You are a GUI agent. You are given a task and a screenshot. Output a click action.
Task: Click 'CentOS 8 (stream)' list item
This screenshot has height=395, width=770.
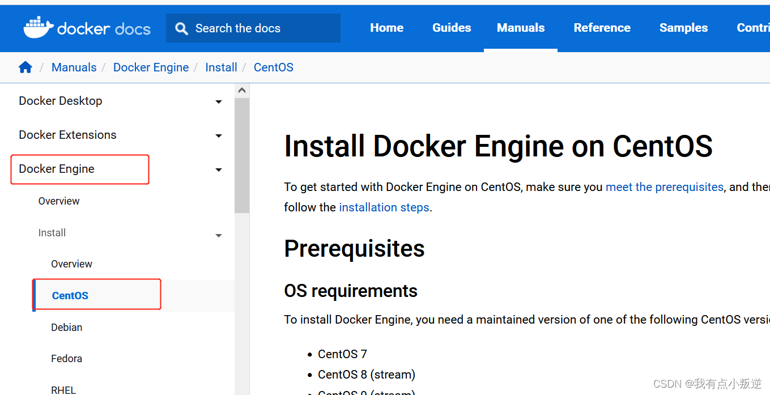[x=367, y=375]
